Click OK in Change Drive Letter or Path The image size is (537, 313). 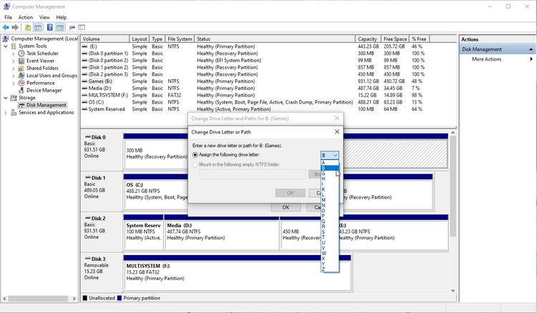290,193
